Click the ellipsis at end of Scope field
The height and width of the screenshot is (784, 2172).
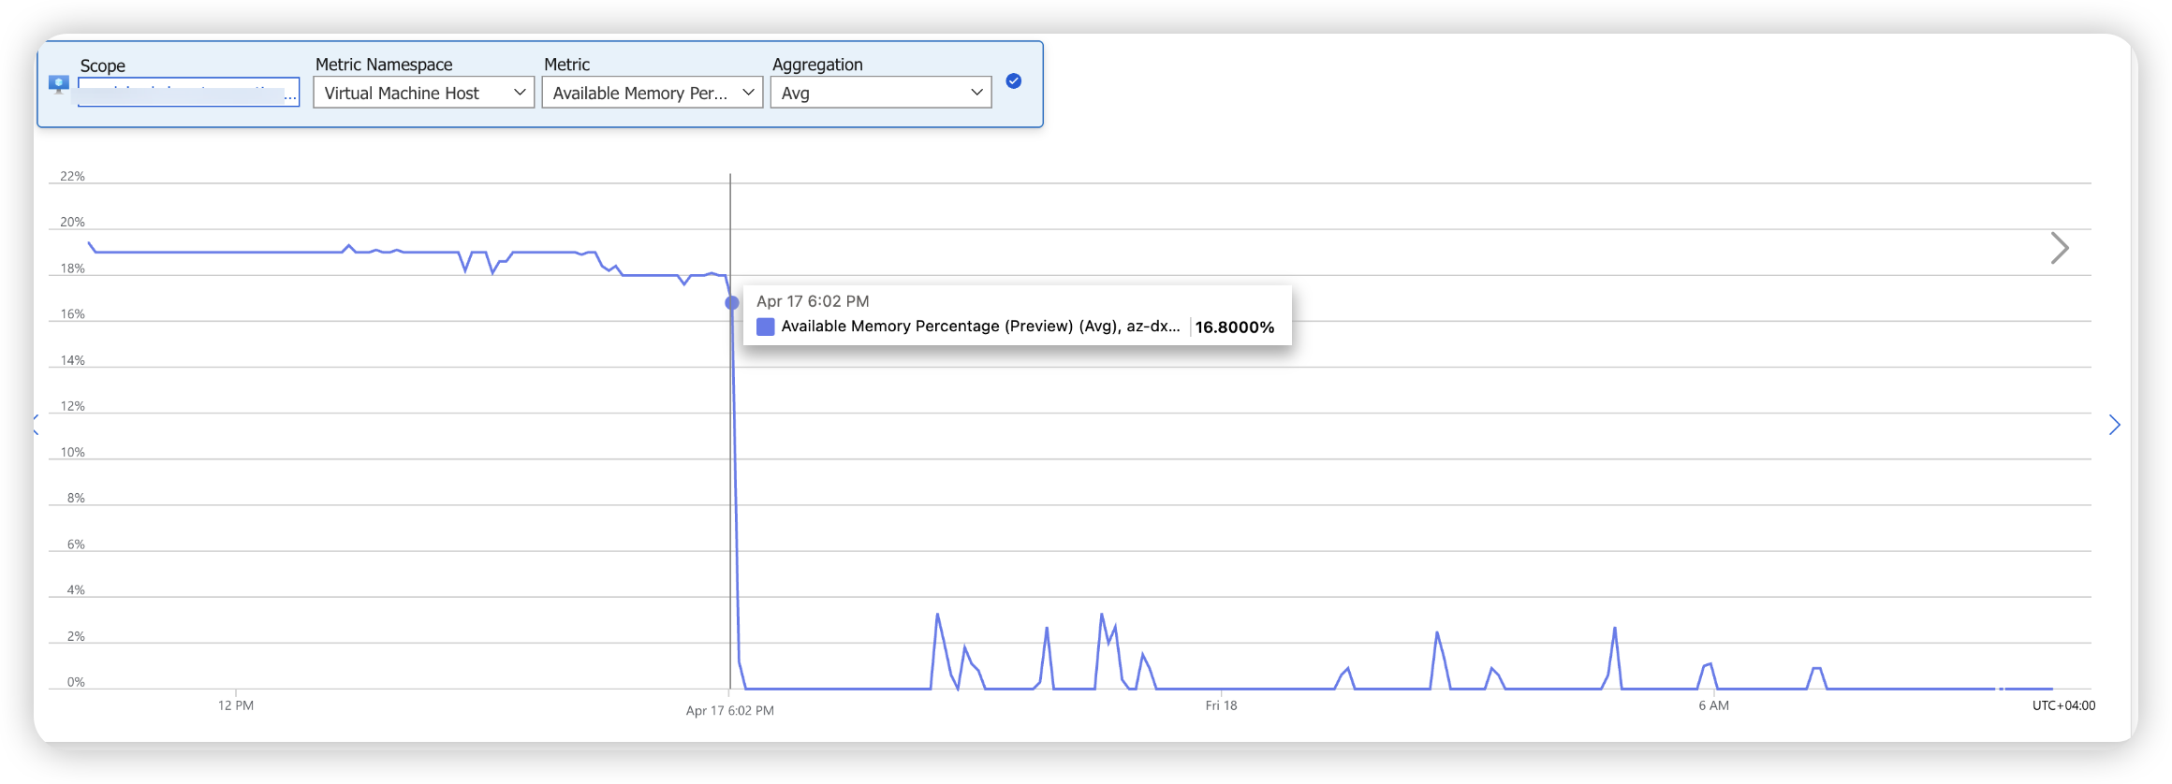point(290,95)
